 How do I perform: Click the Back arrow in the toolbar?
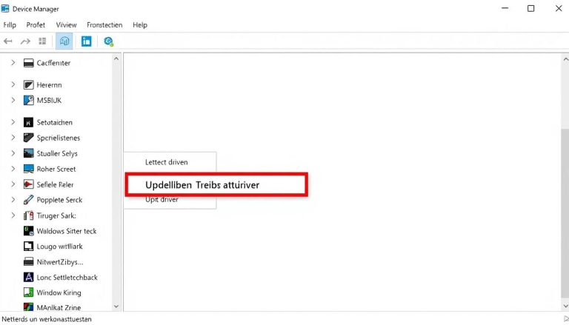9,41
